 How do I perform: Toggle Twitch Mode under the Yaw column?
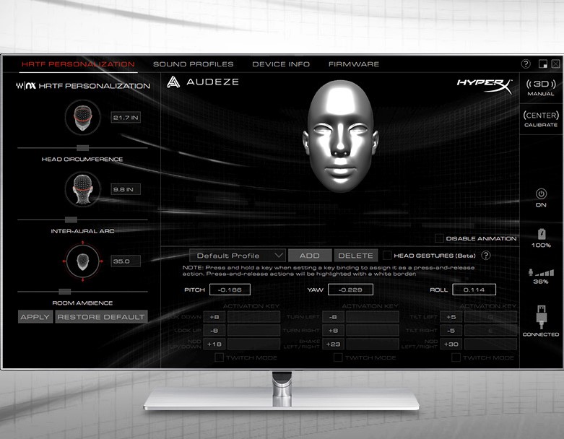pyautogui.click(x=338, y=357)
